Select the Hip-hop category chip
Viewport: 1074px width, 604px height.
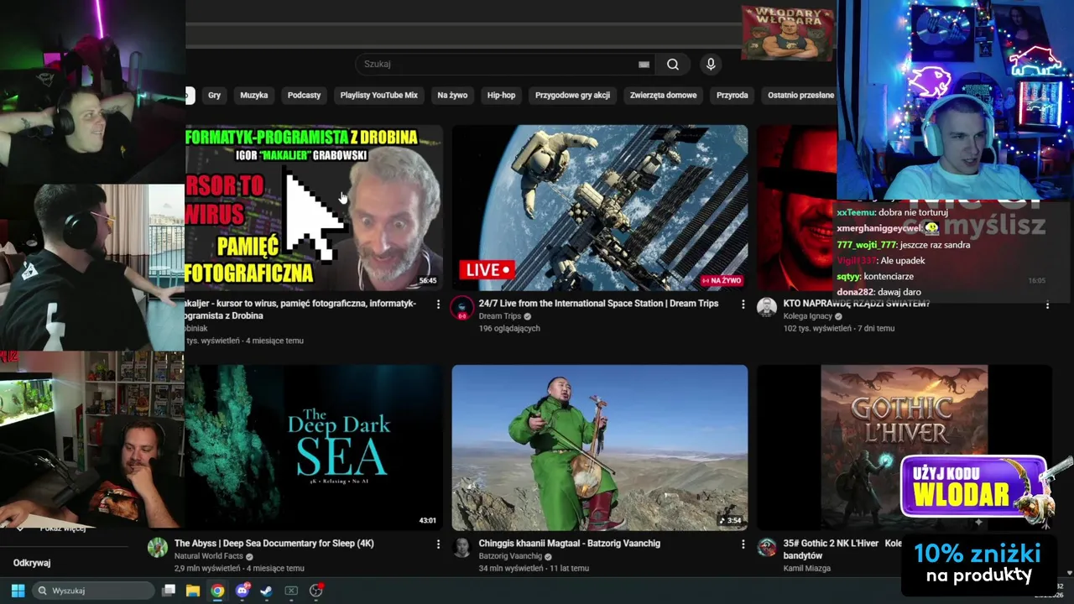[x=502, y=96]
